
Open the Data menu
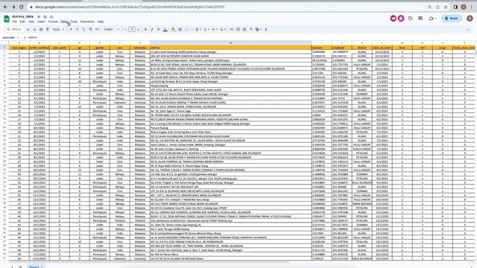pos(64,22)
